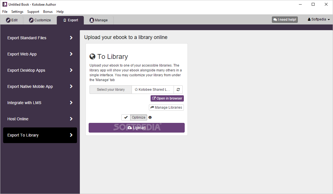Screen dimensions: 333x194
Task: Expand Export Web App section
Action: click(40, 54)
